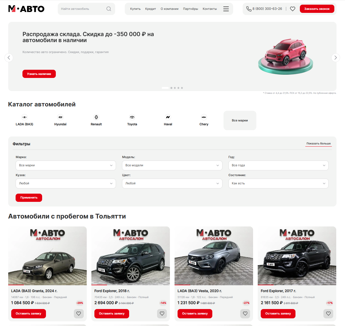Add LADA Granta 2024 to favorites
The width and height of the screenshot is (345, 326).
pyautogui.click(x=79, y=313)
